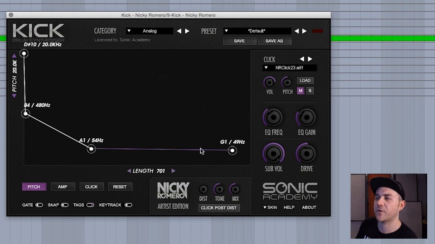Click the KICK drum synthesiser logo
The width and height of the screenshot is (435, 244).
tap(39, 33)
